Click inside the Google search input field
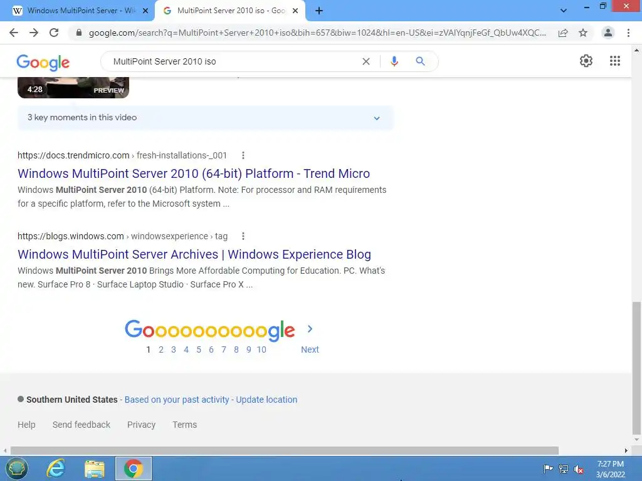The image size is (642, 481). click(x=233, y=61)
